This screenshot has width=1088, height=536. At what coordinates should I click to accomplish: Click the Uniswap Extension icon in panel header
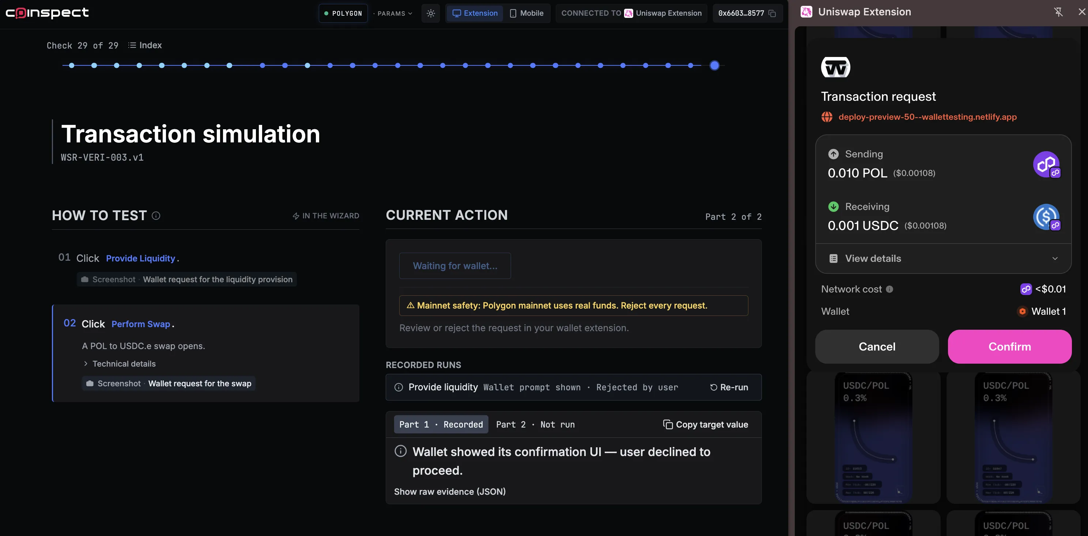click(x=806, y=12)
